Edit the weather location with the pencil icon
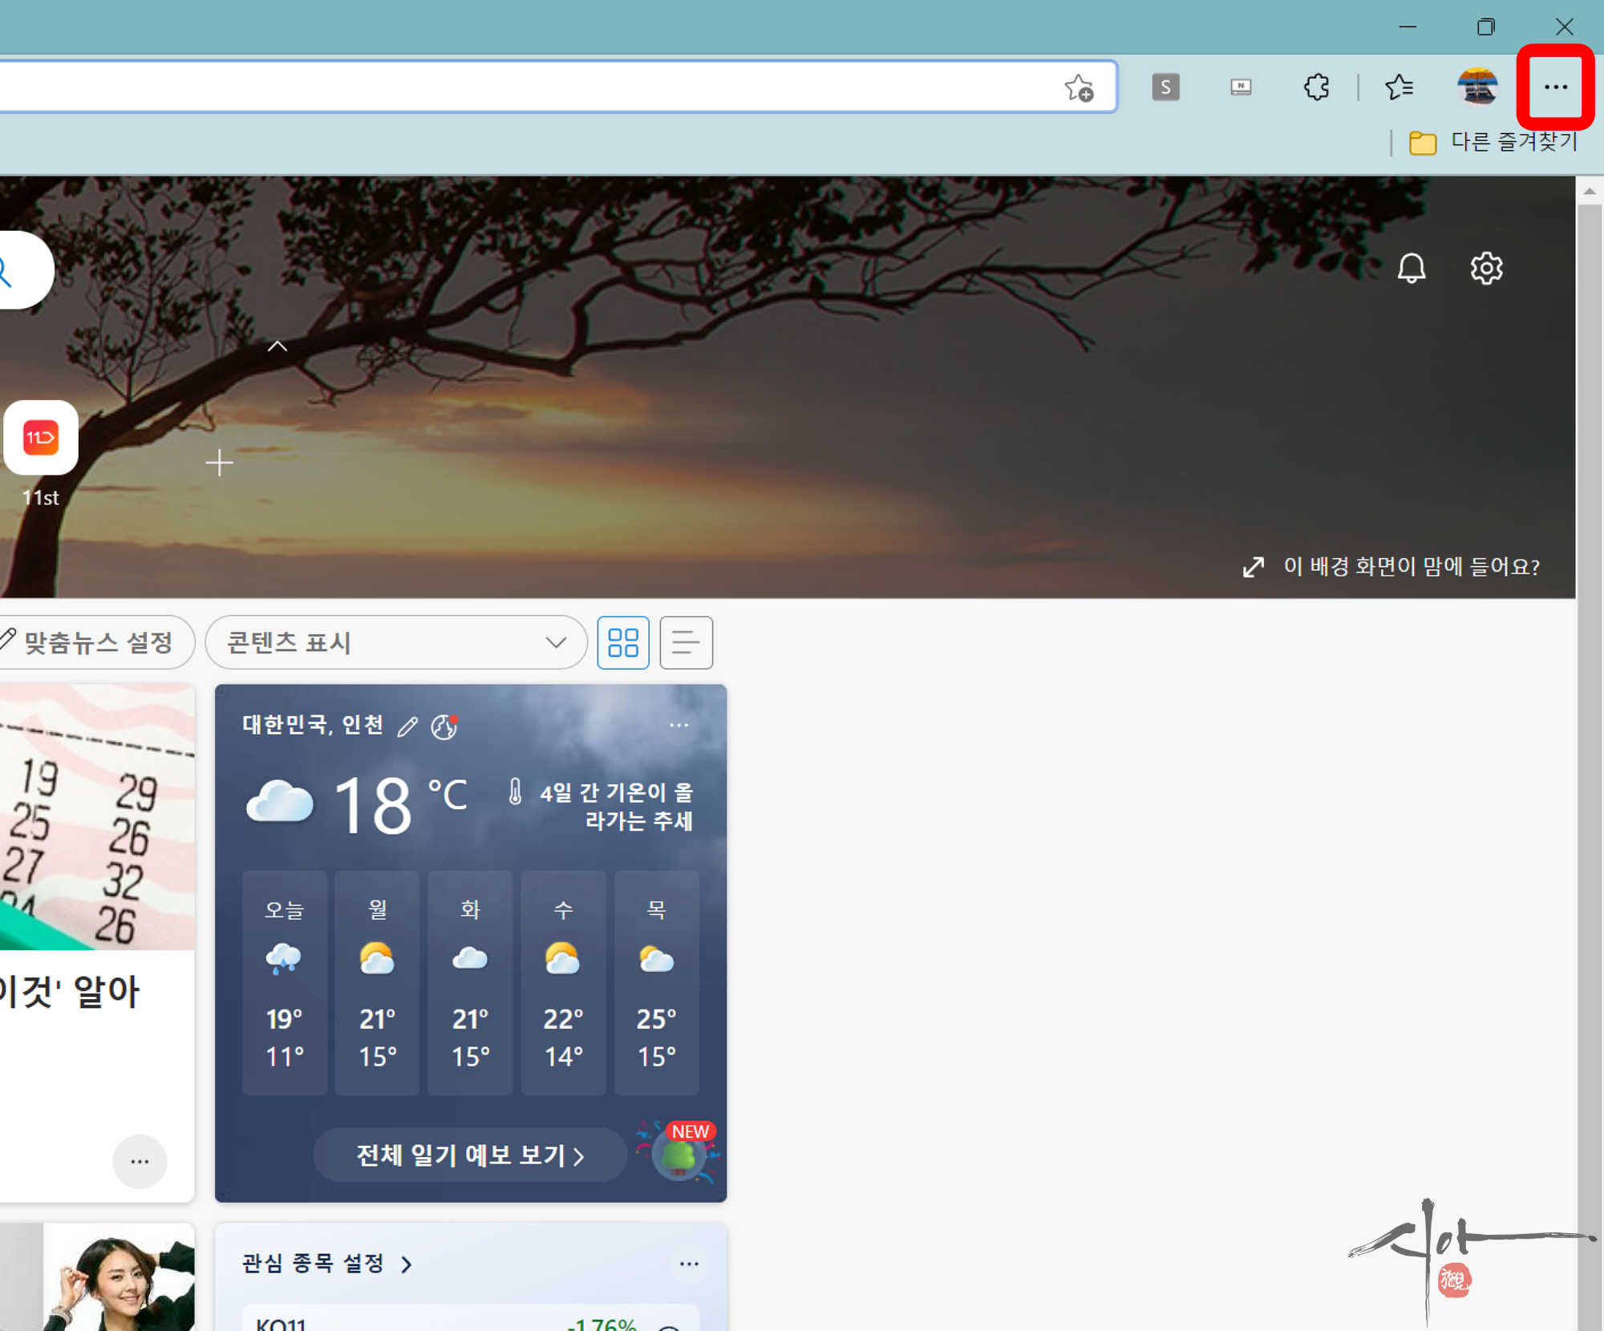 coord(407,726)
